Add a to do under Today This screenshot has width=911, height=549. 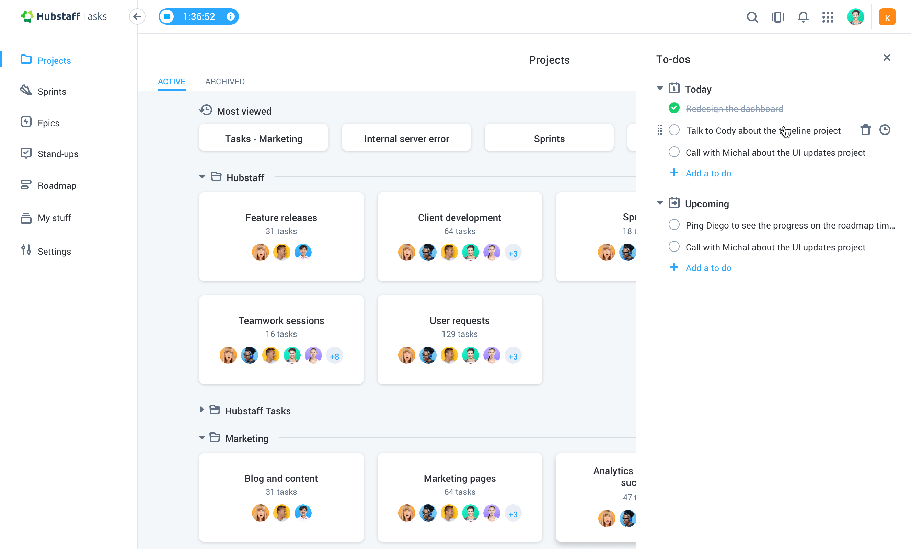click(x=701, y=173)
